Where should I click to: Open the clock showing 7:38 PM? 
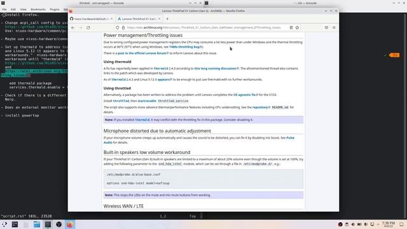click(389, 225)
